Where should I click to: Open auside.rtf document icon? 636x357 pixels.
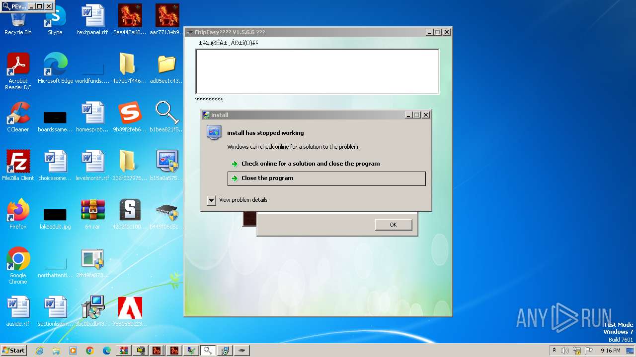[18, 311]
